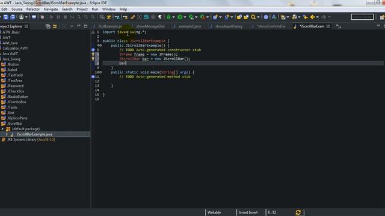Click the Suspend debug icon
Image resolution: width=385 pixels, height=216 pixels.
(x=58, y=17)
